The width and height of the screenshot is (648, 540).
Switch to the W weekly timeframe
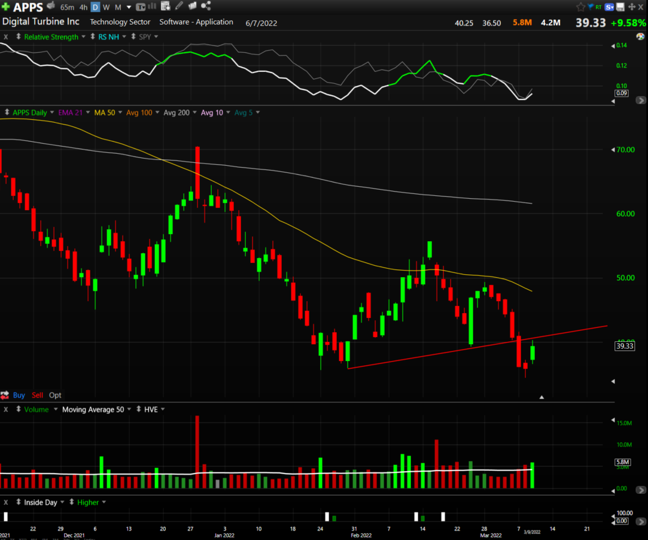107,7
